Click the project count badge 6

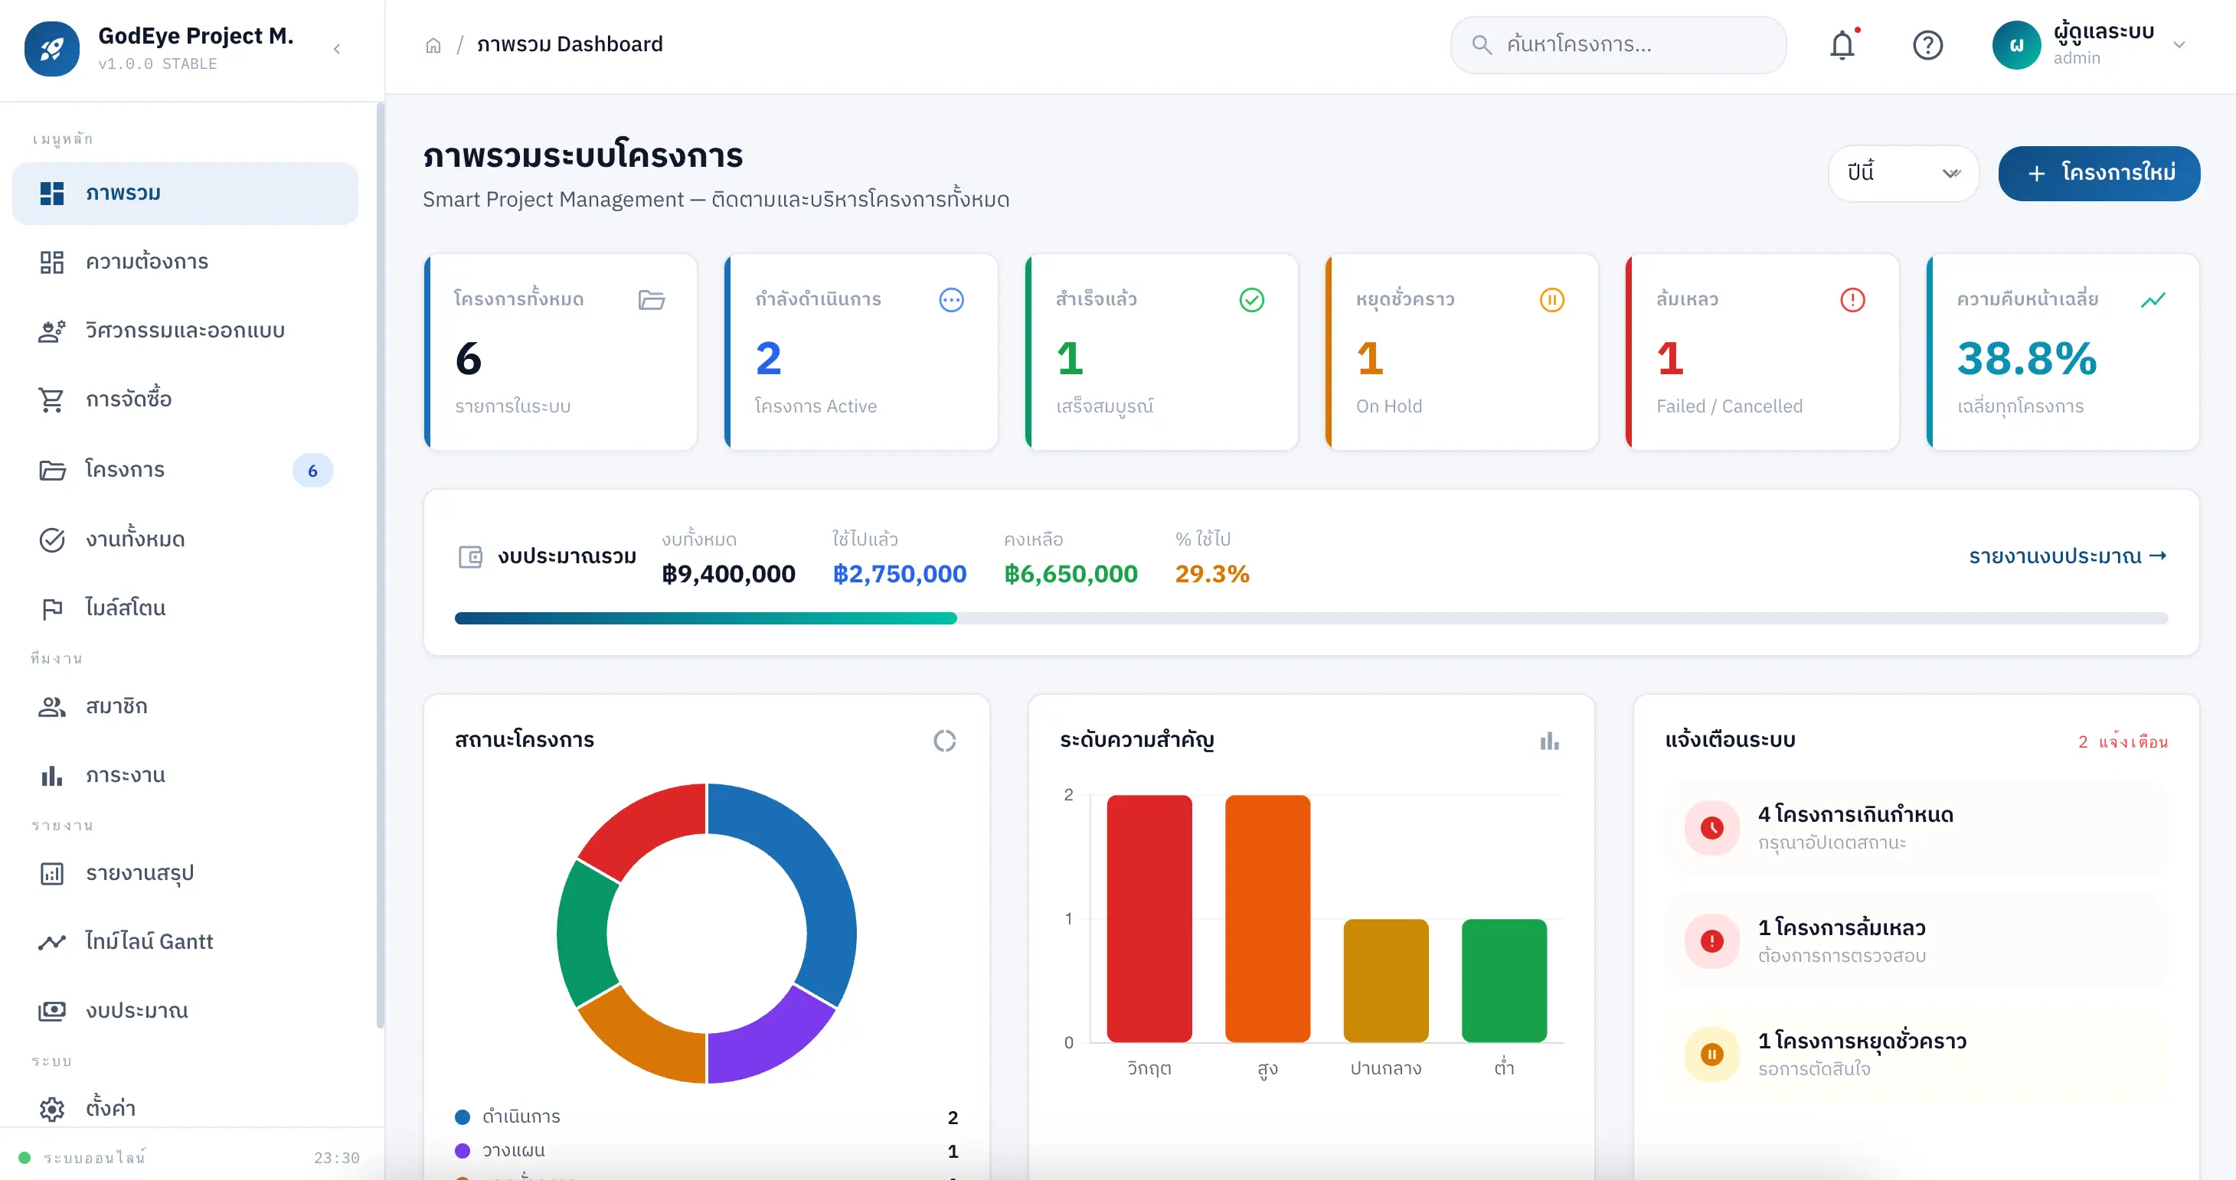[x=312, y=471]
